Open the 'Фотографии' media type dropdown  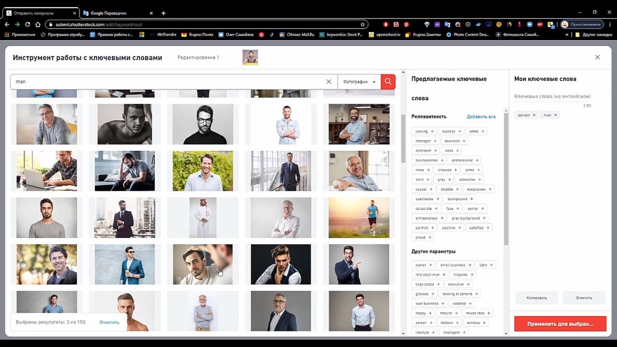[359, 82]
